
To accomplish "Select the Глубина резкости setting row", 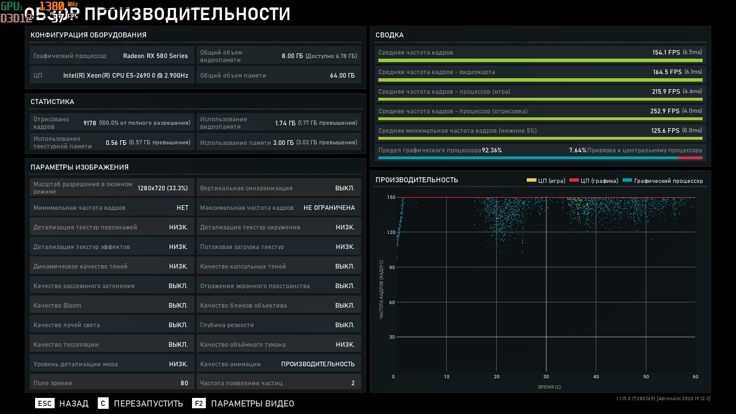I will 278,325.
